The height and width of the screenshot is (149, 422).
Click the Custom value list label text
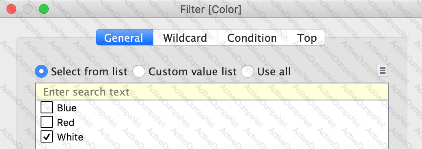(192, 72)
